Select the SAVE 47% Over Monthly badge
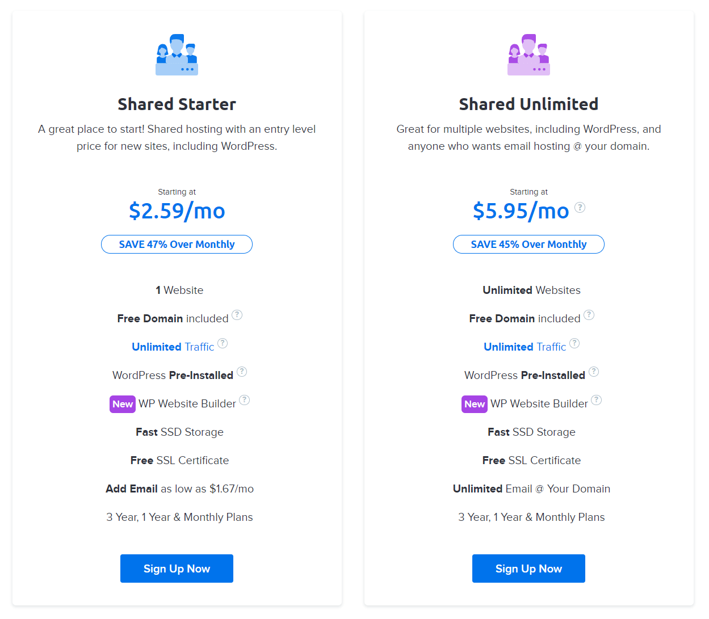This screenshot has height=619, width=709. pyautogui.click(x=177, y=245)
